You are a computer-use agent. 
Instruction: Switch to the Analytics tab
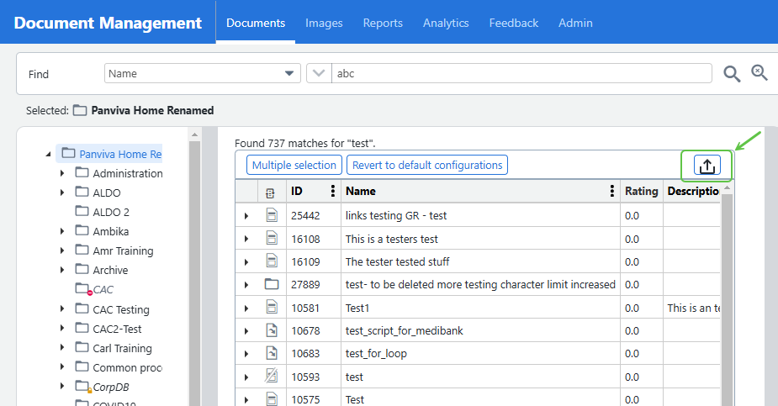(446, 23)
